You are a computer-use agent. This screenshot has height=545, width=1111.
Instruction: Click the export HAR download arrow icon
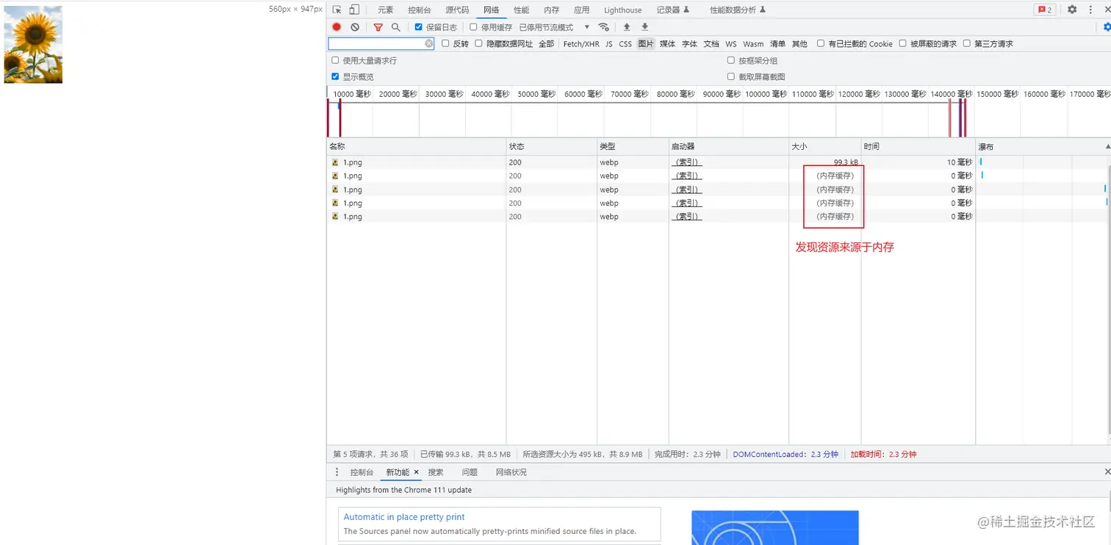(645, 27)
